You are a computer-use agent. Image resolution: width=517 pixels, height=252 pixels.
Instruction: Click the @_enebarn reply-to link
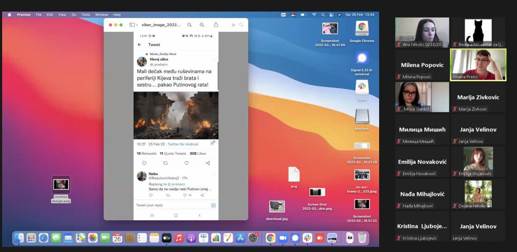(176, 184)
